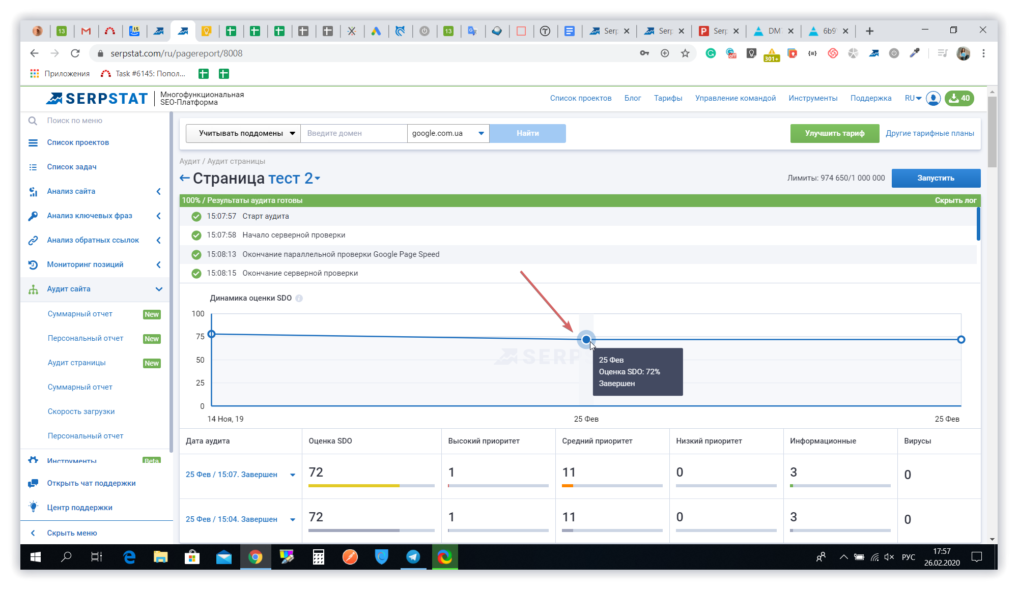Open the google.com.ua database dropdown
Image resolution: width=1018 pixels, height=590 pixels.
coord(448,133)
